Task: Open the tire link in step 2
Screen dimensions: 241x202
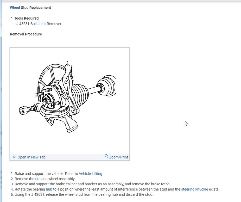Action: tap(38, 179)
